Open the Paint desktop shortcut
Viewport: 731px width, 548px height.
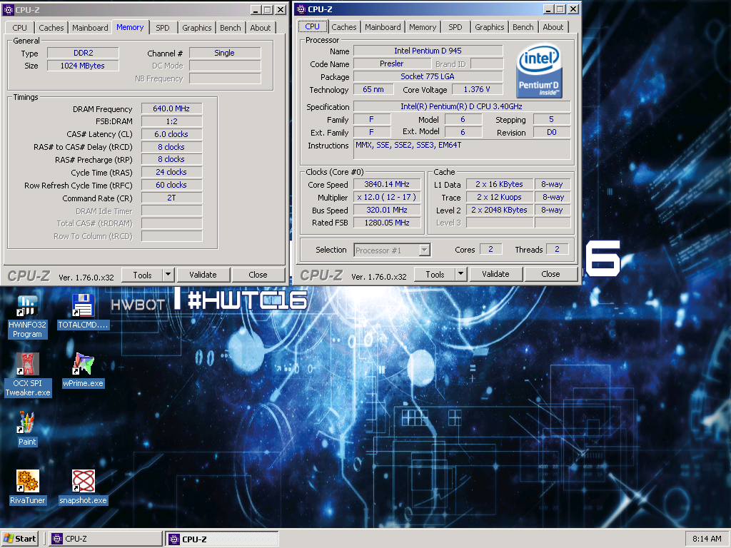[x=27, y=429]
